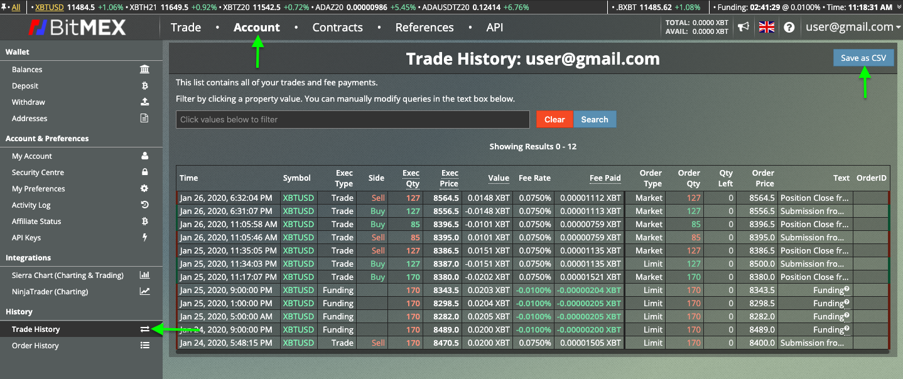Open XBTH21 in the ticker bar
This screenshot has height=379, width=903.
click(144, 8)
